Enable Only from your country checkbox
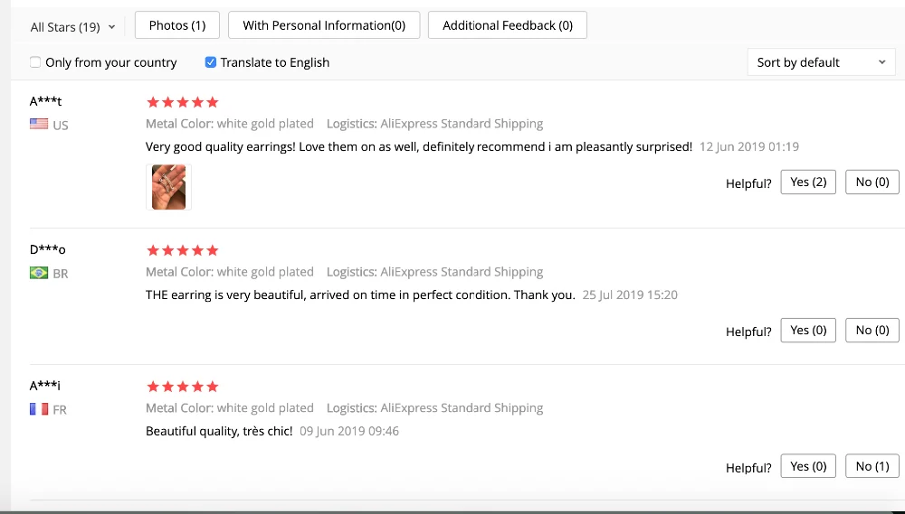The height and width of the screenshot is (514, 905). [35, 62]
